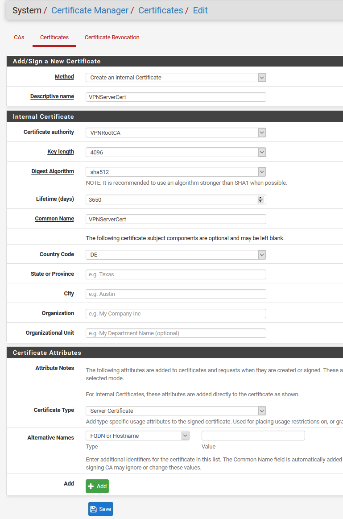Click the blue Save button
The height and width of the screenshot is (519, 343).
pyautogui.click(x=101, y=509)
